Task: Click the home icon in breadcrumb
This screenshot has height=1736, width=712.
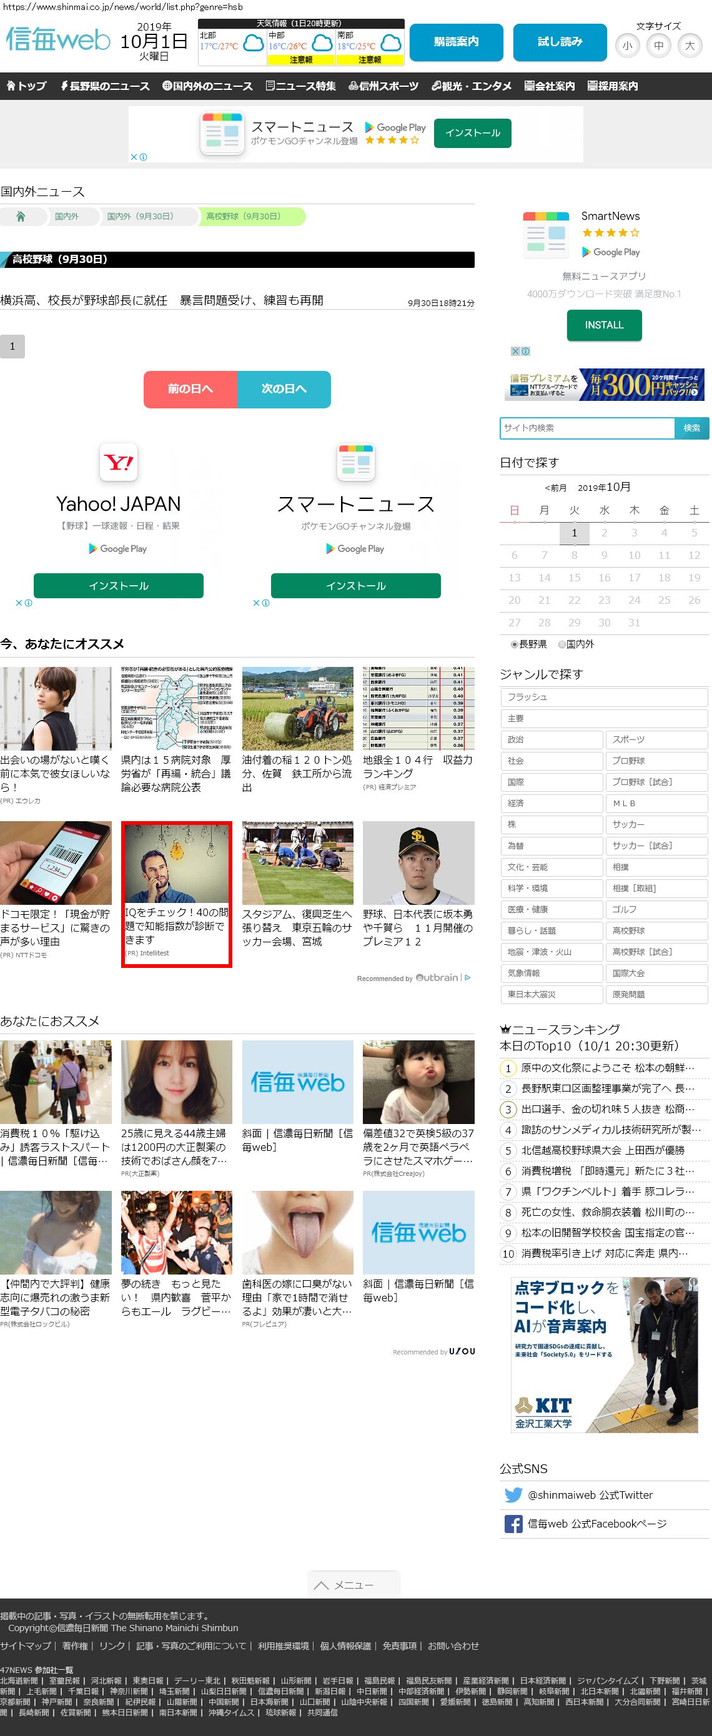Action: (x=21, y=216)
